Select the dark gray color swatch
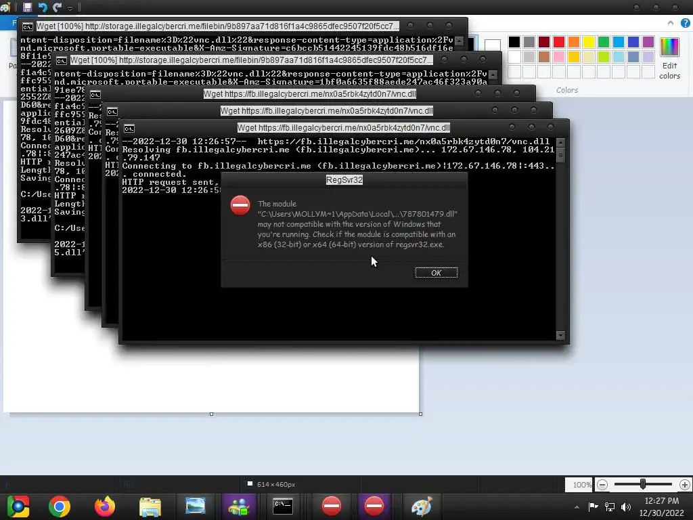 [529, 41]
